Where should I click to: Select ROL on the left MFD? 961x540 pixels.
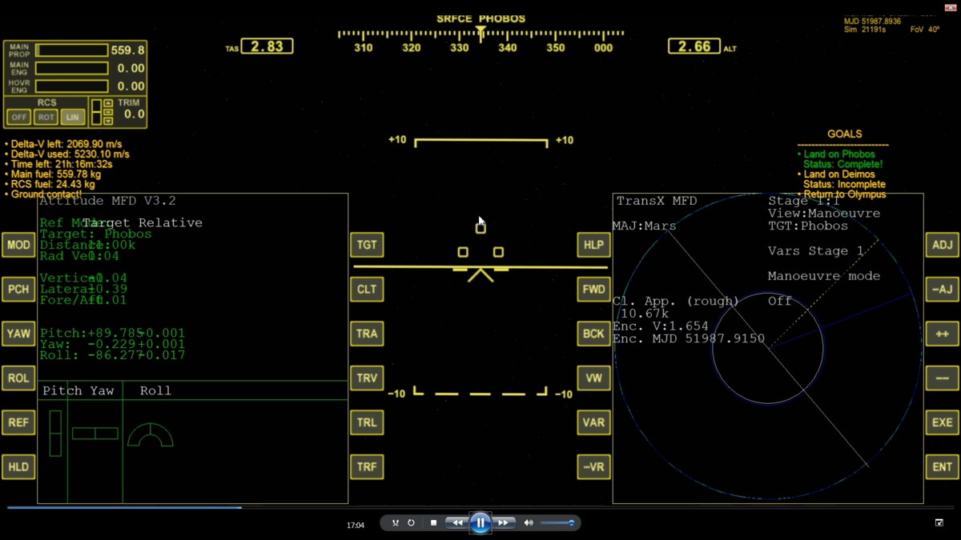18,378
